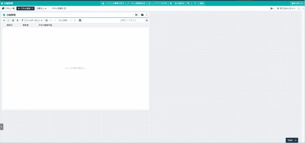Click the magnifier icon beside the filter dropdown
This screenshot has width=305, height=143.
coord(46,20)
